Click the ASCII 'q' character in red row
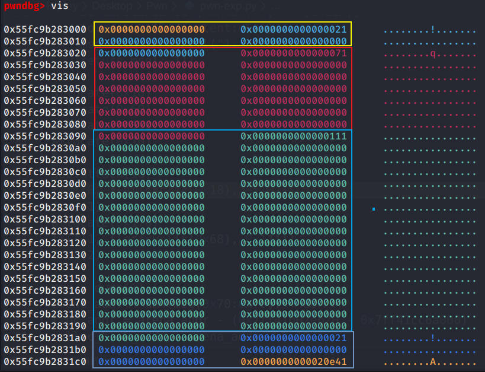 click(433, 53)
